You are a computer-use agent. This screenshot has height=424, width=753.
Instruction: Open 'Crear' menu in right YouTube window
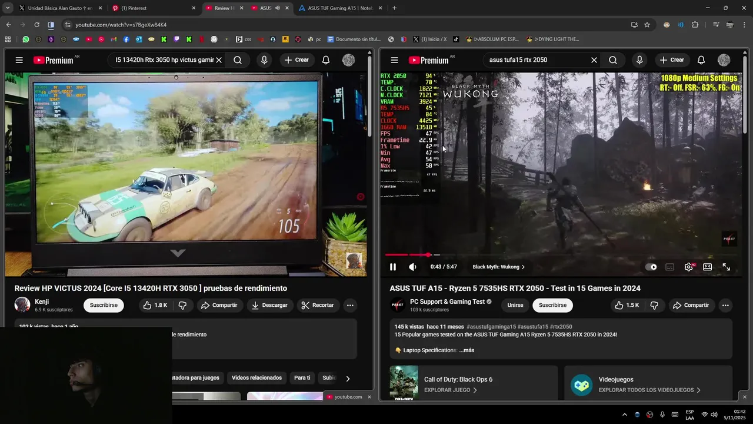[x=672, y=60]
